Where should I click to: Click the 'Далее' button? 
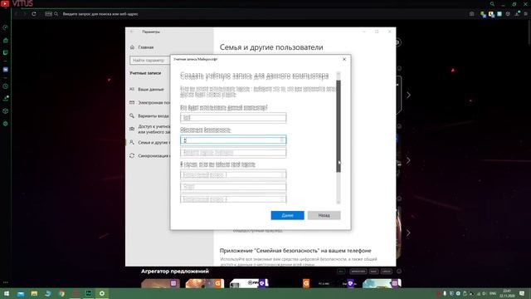coord(287,215)
